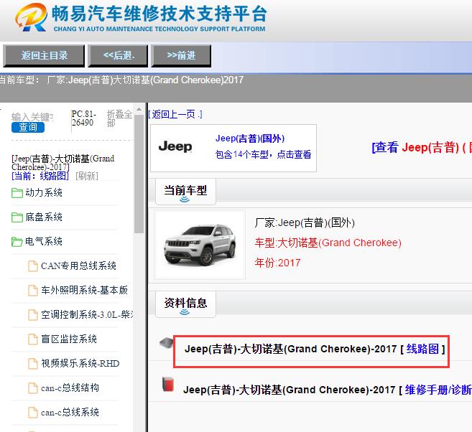The width and height of the screenshot is (472, 432).
Task: Click the document icon for CAN专用总线系统
Action: pyautogui.click(x=33, y=266)
